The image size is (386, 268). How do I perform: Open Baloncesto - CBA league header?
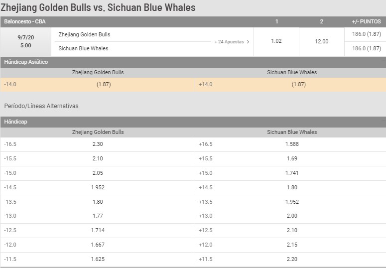(x=25, y=22)
